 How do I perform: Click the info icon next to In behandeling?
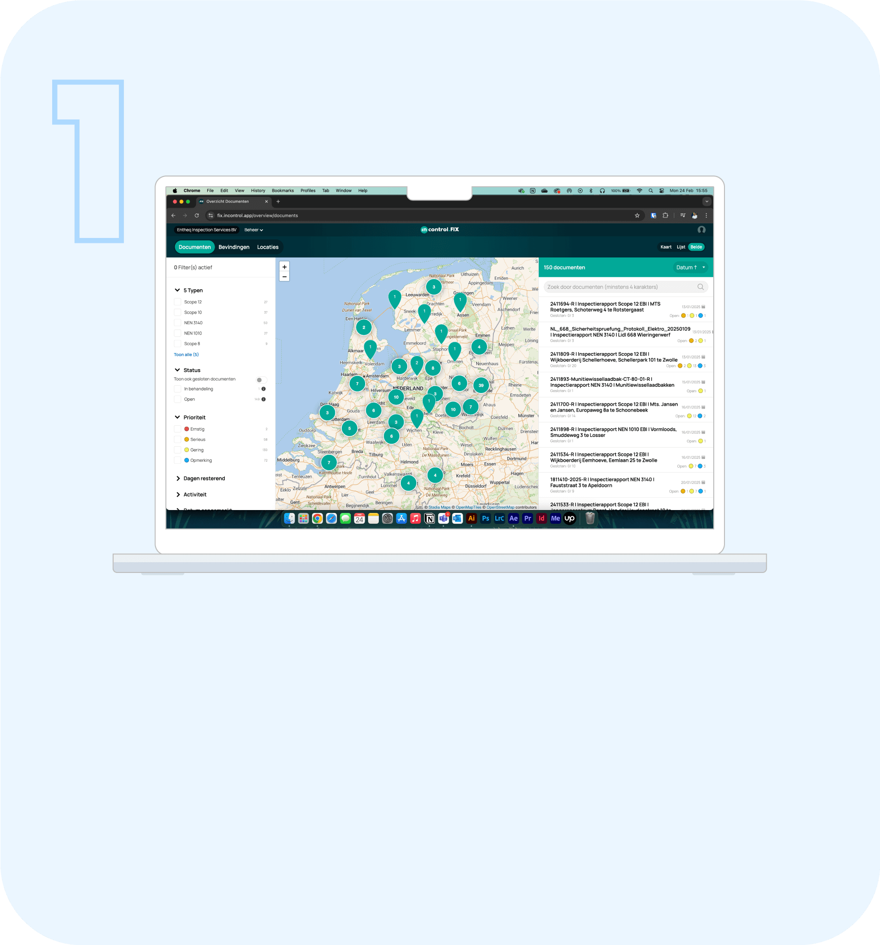[x=263, y=389]
